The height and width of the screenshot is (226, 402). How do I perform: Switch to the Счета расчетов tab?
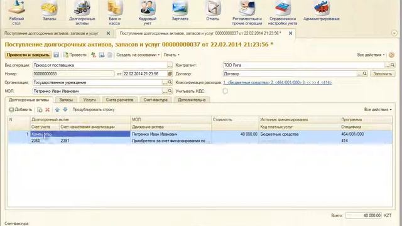[x=119, y=100]
